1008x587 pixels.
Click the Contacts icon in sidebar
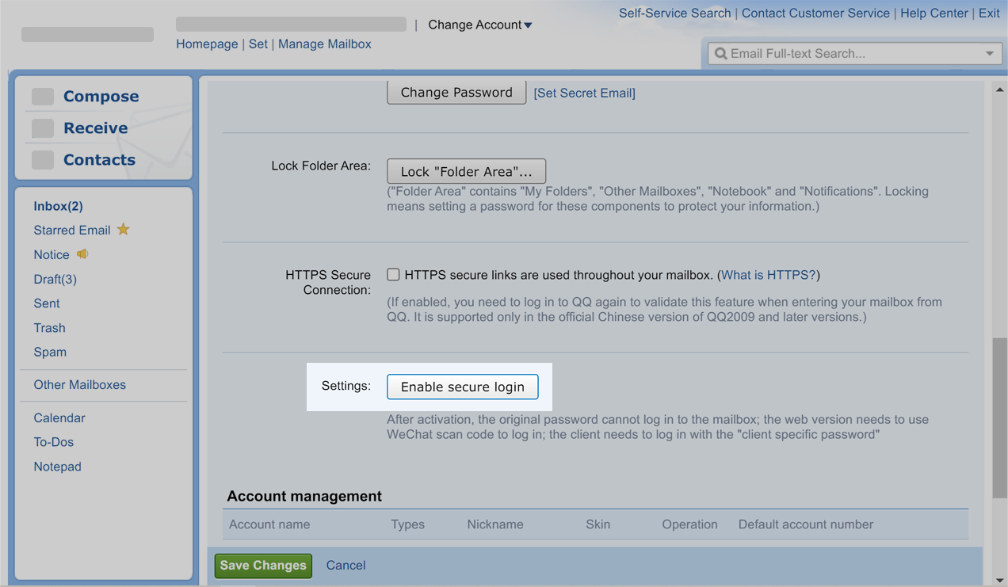point(43,160)
